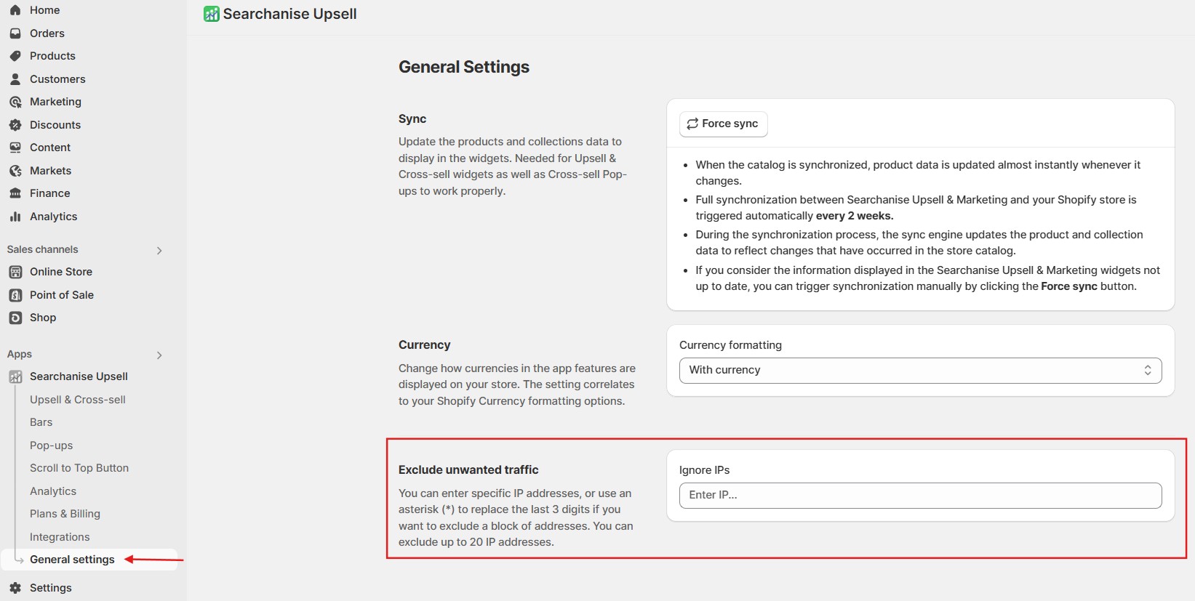The height and width of the screenshot is (601, 1195).
Task: Open Scroll to Top Button settings
Action: pos(79,468)
